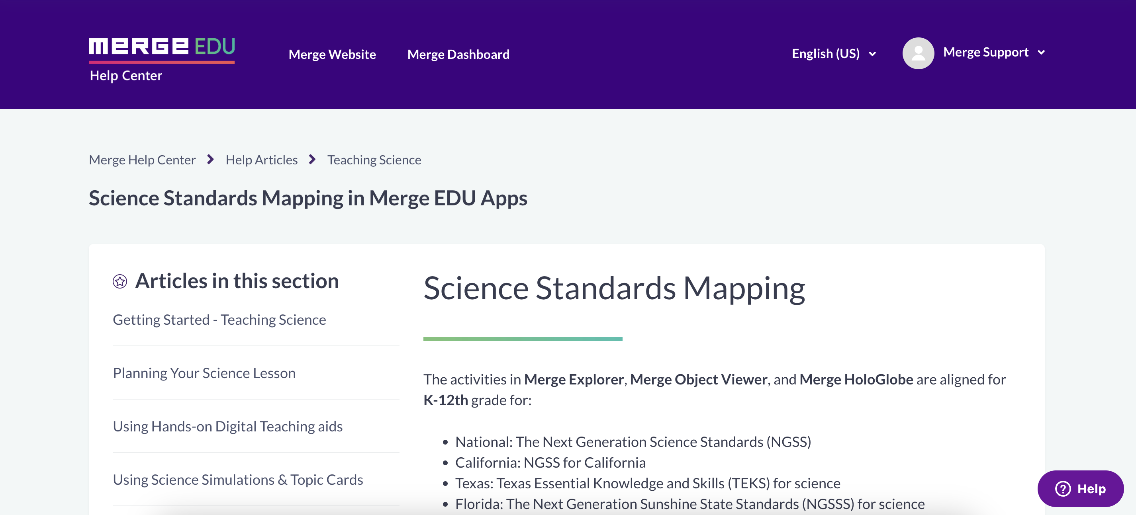Image resolution: width=1136 pixels, height=515 pixels.
Task: Open the Merge Website menu item
Action: click(332, 54)
